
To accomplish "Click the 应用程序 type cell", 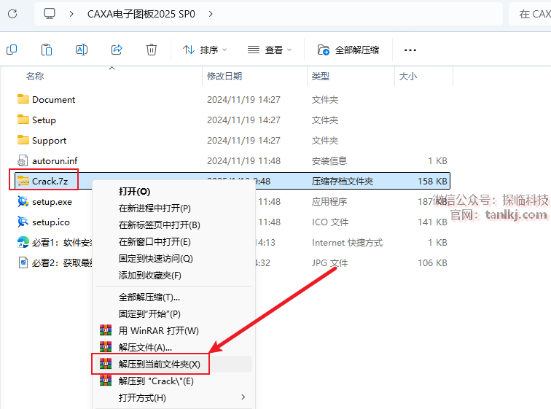I will [329, 202].
